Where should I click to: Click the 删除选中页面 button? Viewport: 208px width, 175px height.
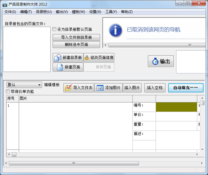76,45
